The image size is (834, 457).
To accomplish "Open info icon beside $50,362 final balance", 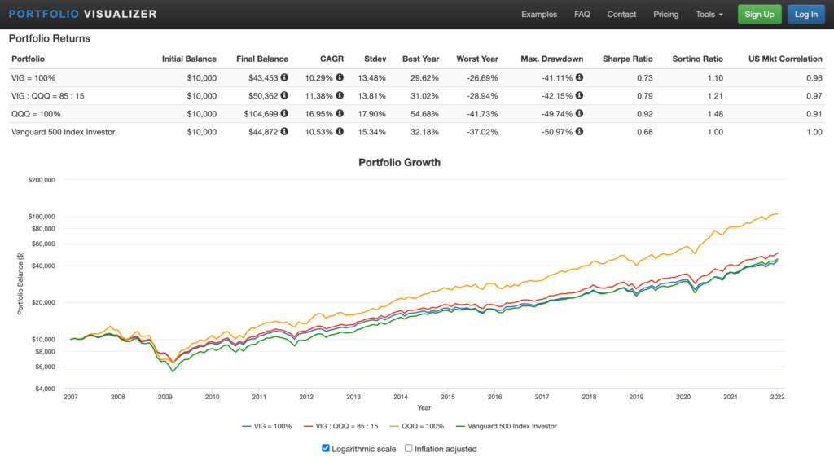I will (284, 96).
